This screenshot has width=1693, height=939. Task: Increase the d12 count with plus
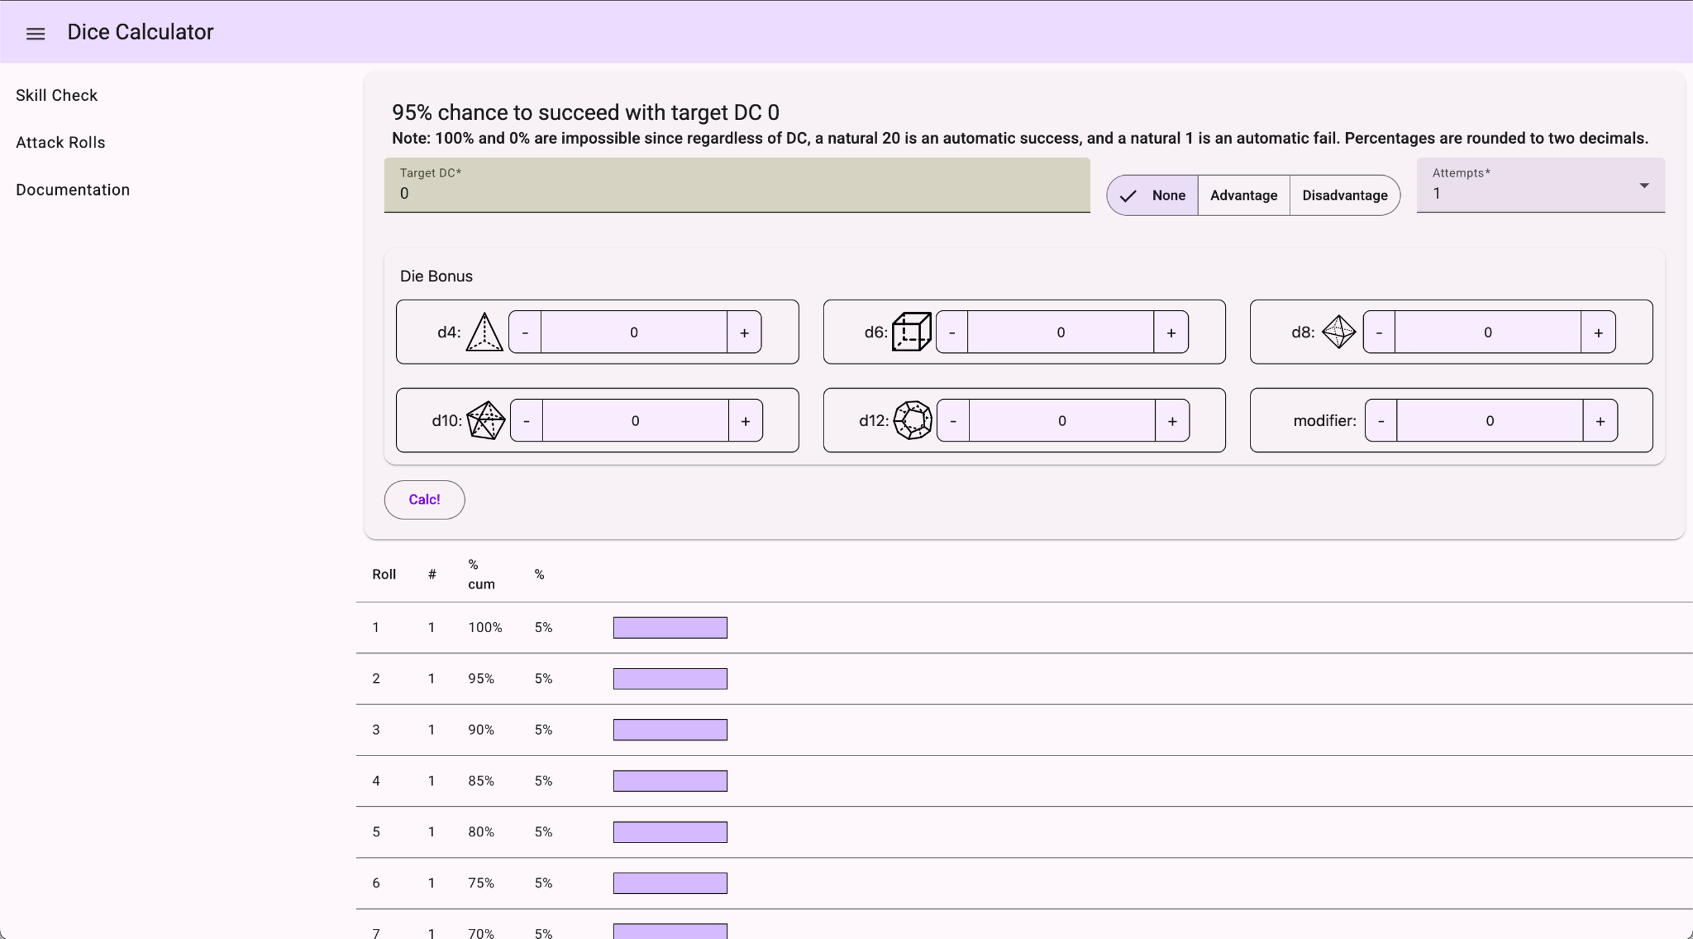pos(1173,421)
